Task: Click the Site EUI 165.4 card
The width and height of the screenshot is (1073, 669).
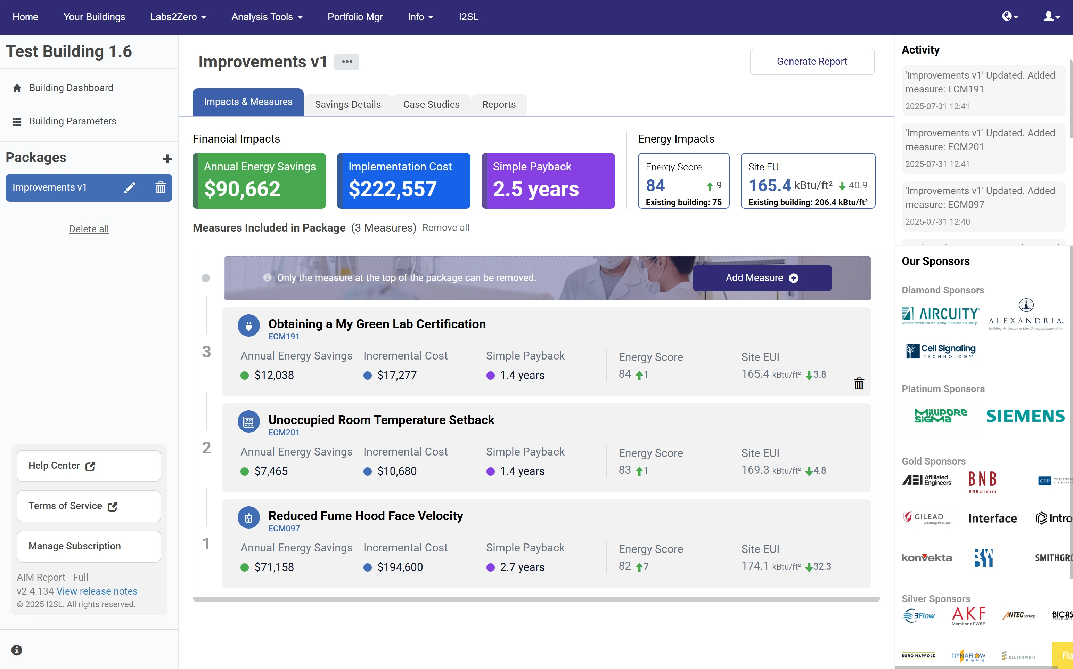Action: (x=808, y=180)
